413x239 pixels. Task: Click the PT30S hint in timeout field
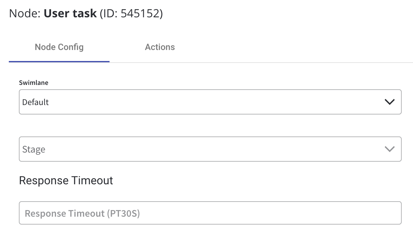pyautogui.click(x=123, y=214)
